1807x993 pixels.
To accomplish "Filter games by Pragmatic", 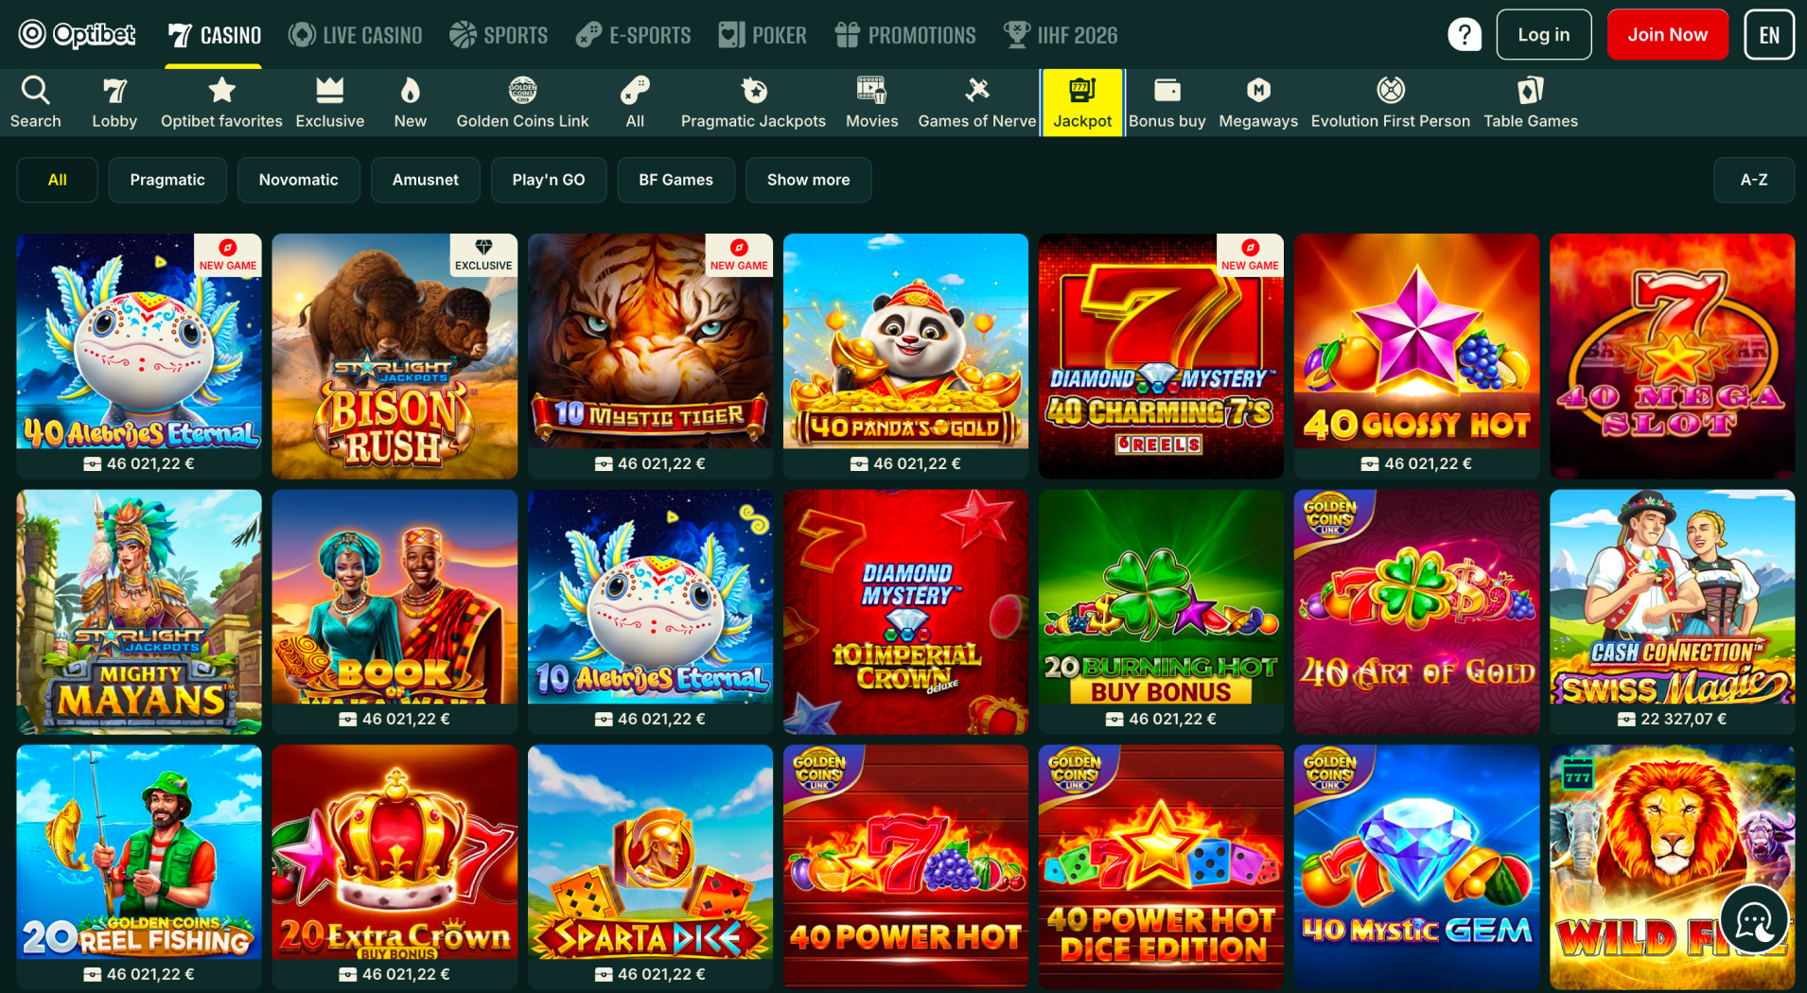I will point(167,180).
